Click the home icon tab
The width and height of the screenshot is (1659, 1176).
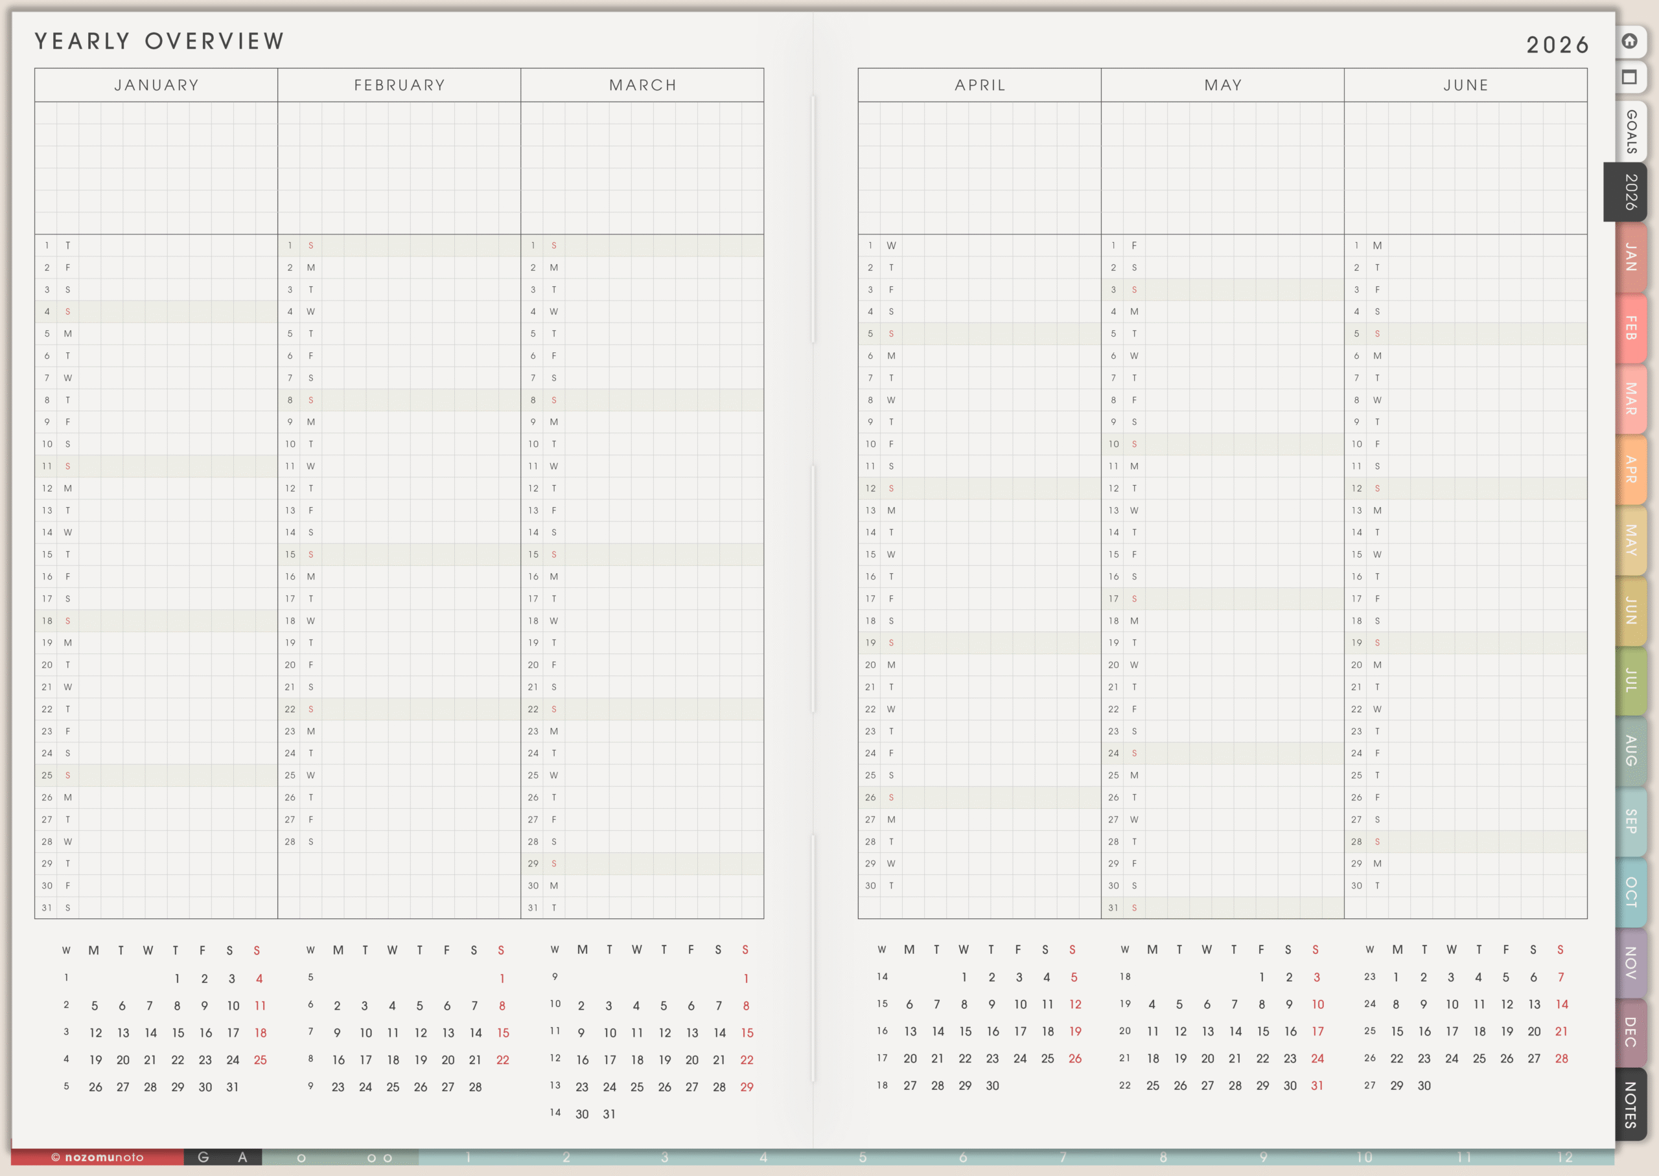coord(1629,41)
